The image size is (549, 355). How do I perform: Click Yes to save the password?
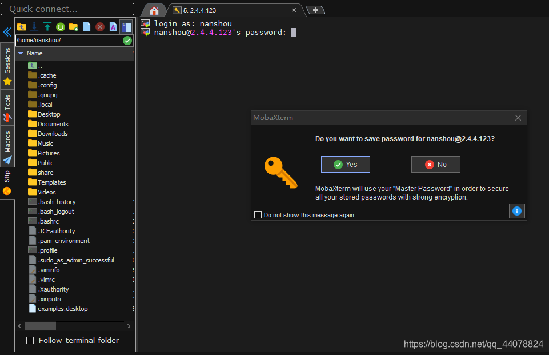(345, 164)
